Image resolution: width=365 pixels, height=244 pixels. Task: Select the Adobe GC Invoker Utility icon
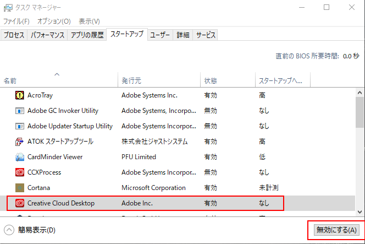point(20,111)
